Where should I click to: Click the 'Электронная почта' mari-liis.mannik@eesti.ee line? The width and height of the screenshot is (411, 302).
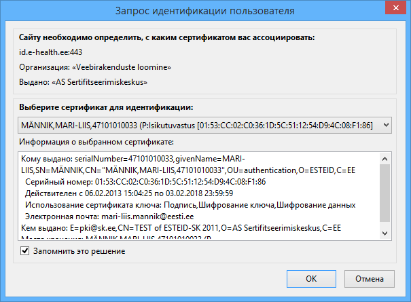pos(109,216)
